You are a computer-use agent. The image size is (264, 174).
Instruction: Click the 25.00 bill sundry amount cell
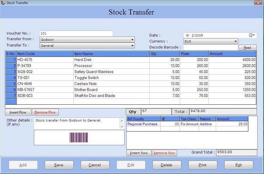(x=232, y=124)
